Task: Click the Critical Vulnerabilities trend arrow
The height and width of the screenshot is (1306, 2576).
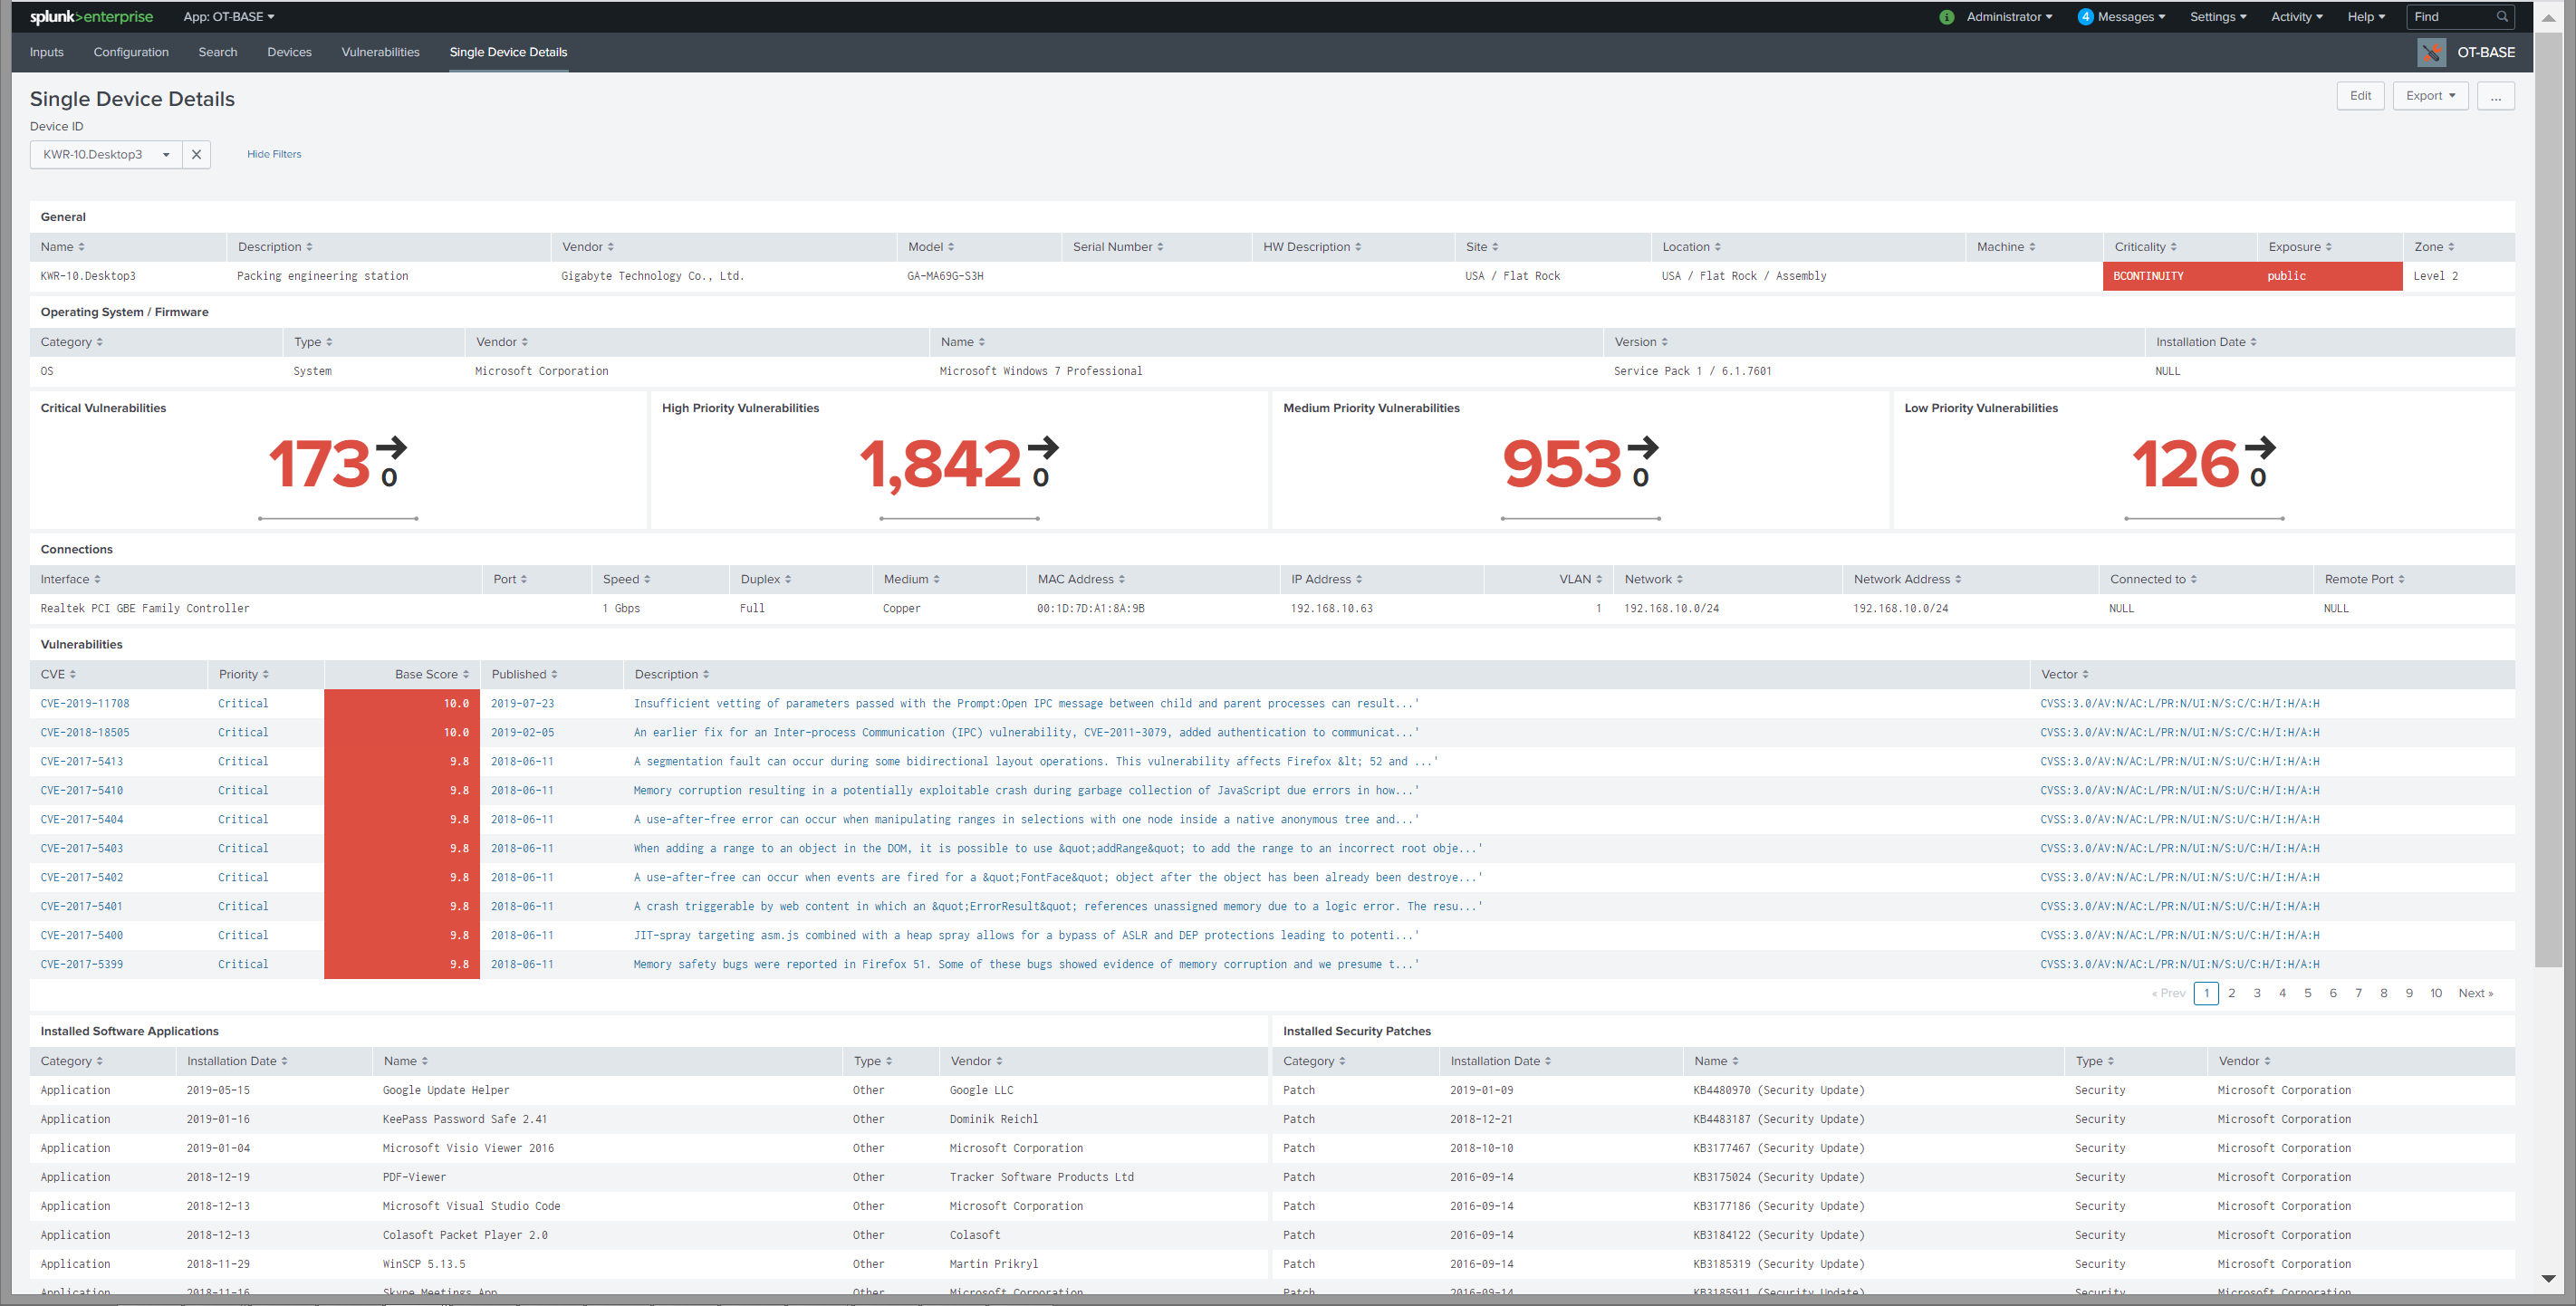Action: tap(391, 447)
